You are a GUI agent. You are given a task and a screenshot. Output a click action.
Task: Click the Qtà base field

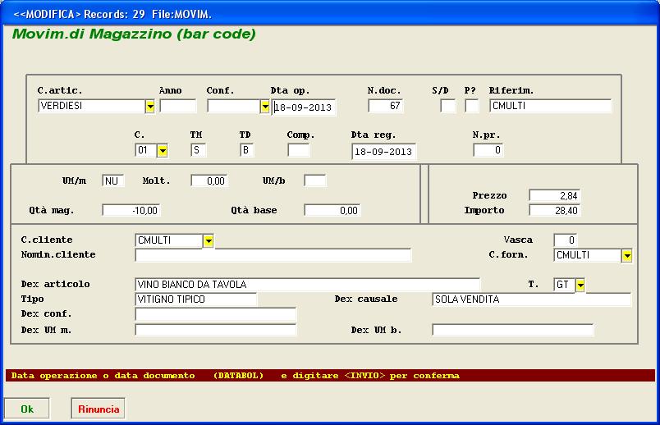pyautogui.click(x=332, y=210)
